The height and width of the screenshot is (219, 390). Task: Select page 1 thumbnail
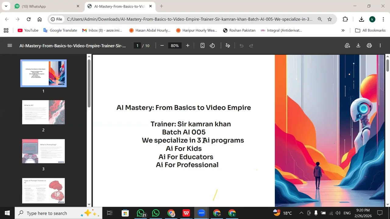(x=43, y=73)
